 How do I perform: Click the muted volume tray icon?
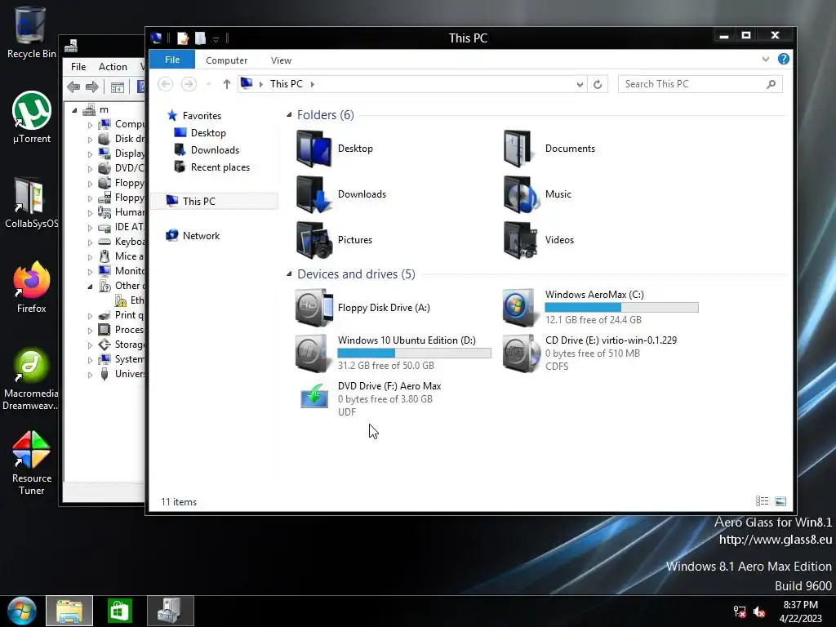pyautogui.click(x=759, y=611)
